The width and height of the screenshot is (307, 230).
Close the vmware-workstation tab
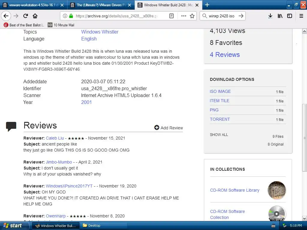(62, 5)
